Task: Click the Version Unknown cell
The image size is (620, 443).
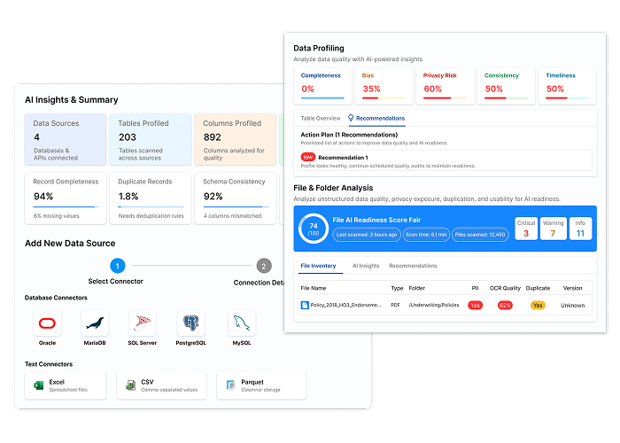Action: pyautogui.click(x=572, y=306)
